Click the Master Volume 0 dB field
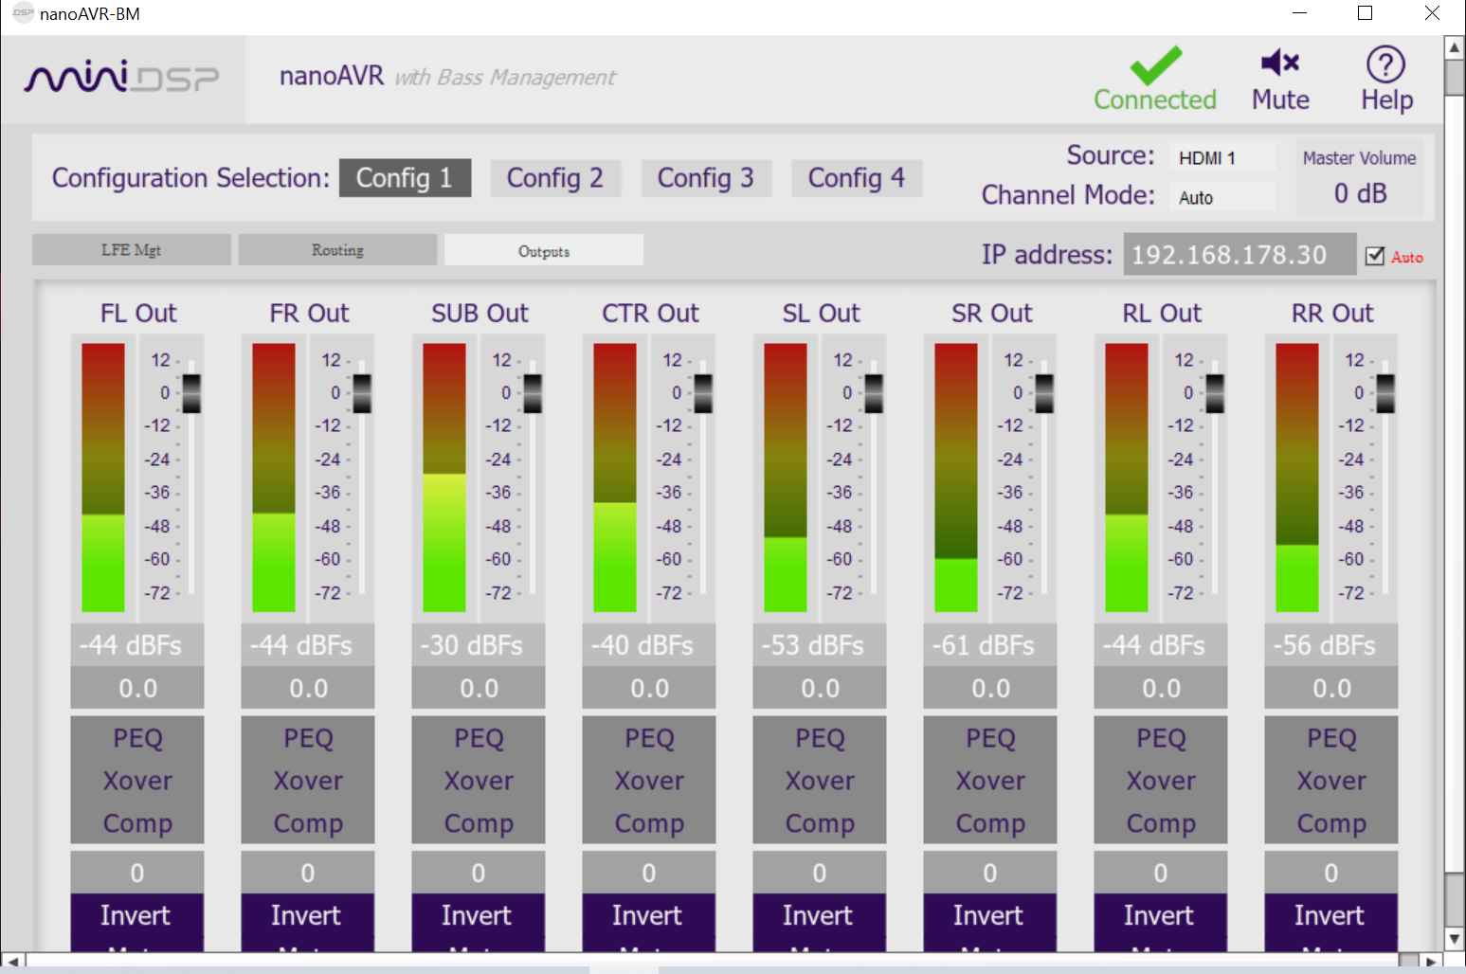Screen dimensions: 1466x974 [1360, 193]
